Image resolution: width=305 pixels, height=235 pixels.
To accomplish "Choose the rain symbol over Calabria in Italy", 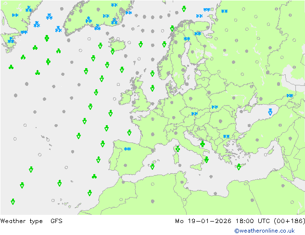I will pyautogui.click(x=206, y=160).
